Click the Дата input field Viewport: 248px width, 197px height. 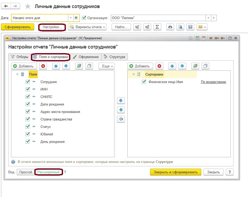pos(40,18)
